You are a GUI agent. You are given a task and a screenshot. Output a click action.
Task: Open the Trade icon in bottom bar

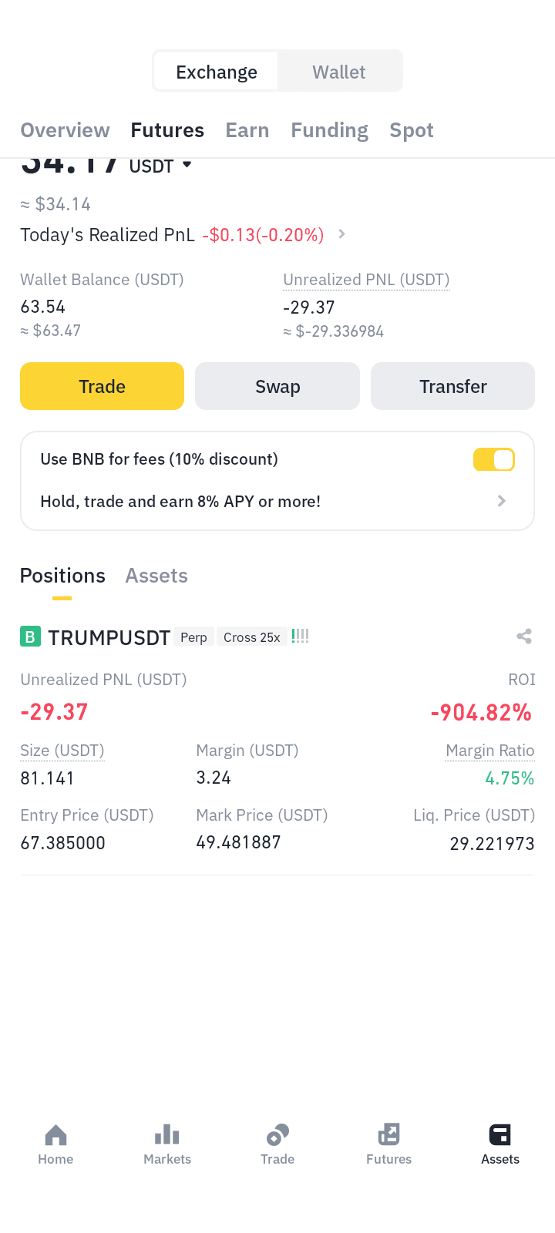point(277,1135)
